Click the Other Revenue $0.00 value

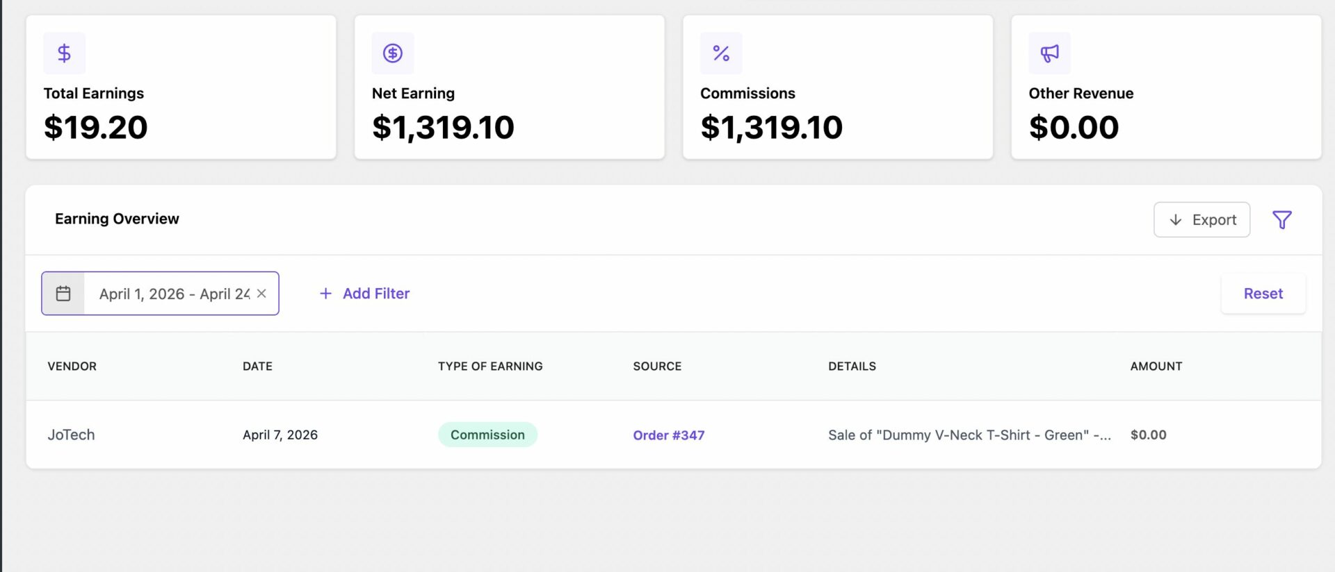[1074, 128]
